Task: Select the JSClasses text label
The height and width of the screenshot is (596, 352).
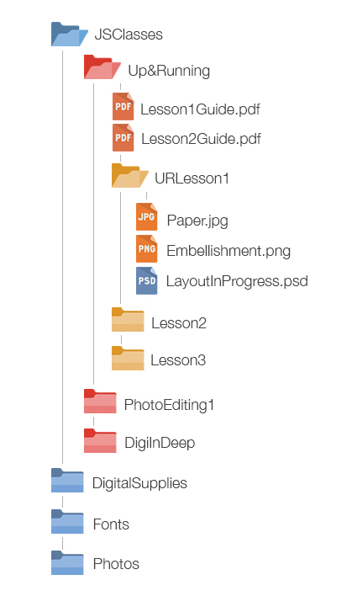Action: pyautogui.click(x=129, y=35)
